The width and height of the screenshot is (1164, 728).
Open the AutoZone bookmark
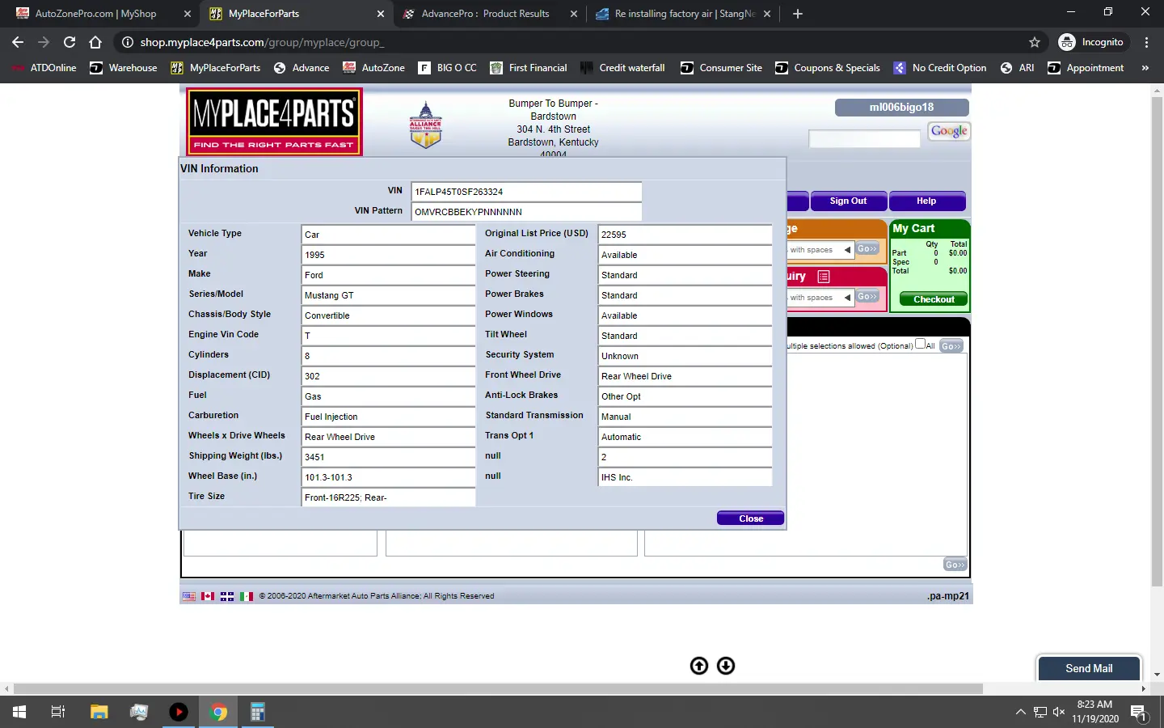pos(374,68)
